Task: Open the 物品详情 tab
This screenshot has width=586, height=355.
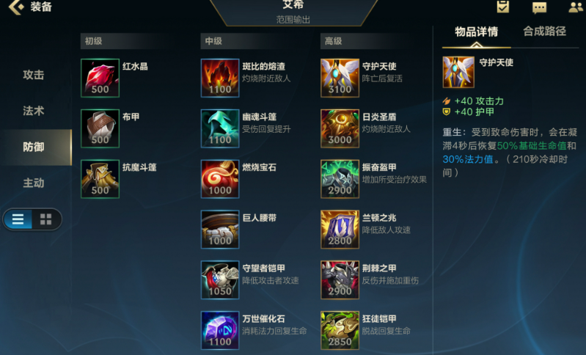Action: 476,32
